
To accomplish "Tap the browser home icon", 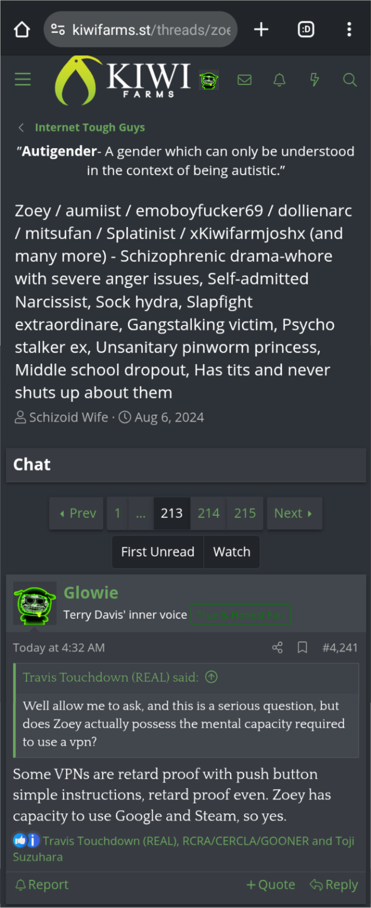I will click(22, 30).
